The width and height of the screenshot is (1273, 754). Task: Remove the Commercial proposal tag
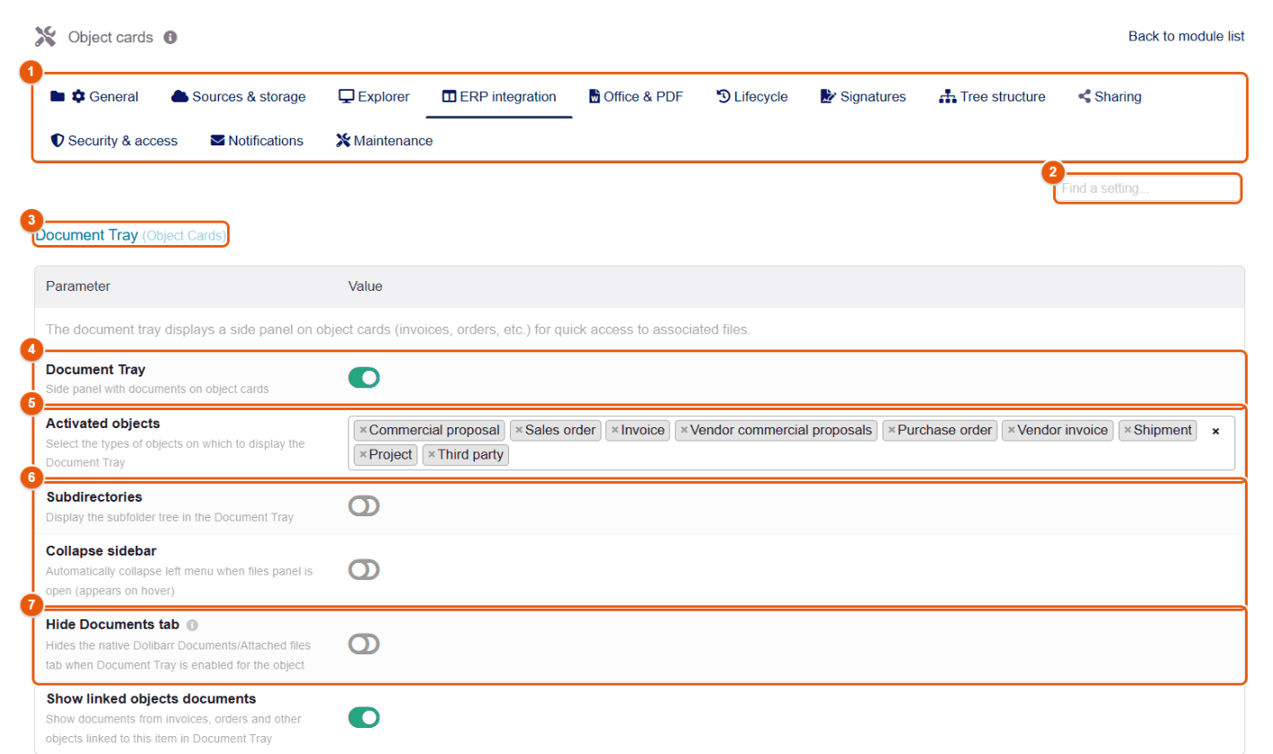pos(363,431)
